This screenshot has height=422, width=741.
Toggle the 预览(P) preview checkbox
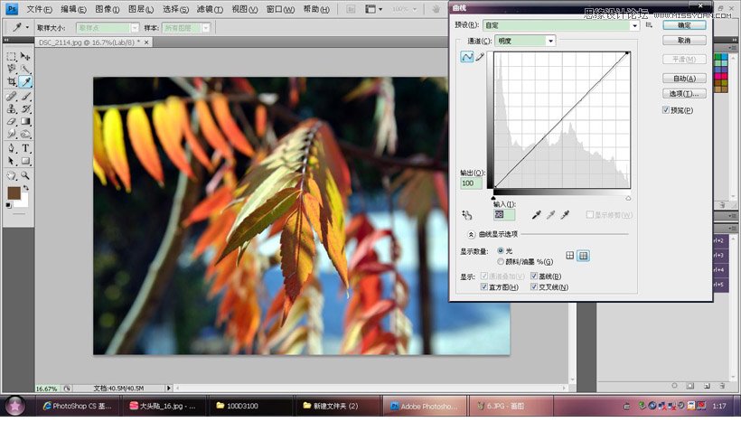coord(666,110)
